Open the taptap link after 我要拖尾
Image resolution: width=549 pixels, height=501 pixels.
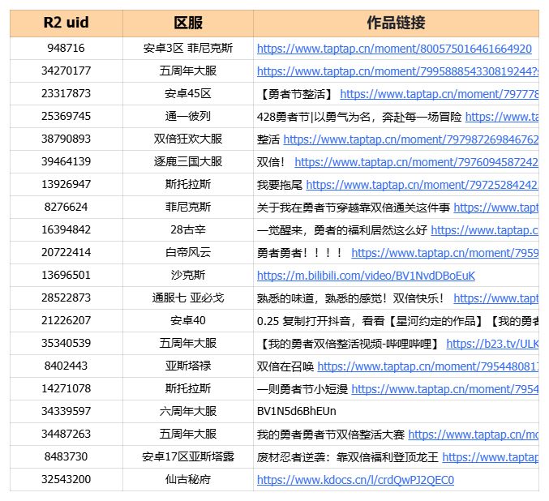422,185
